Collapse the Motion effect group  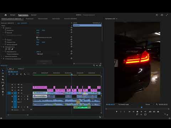tap(2, 28)
